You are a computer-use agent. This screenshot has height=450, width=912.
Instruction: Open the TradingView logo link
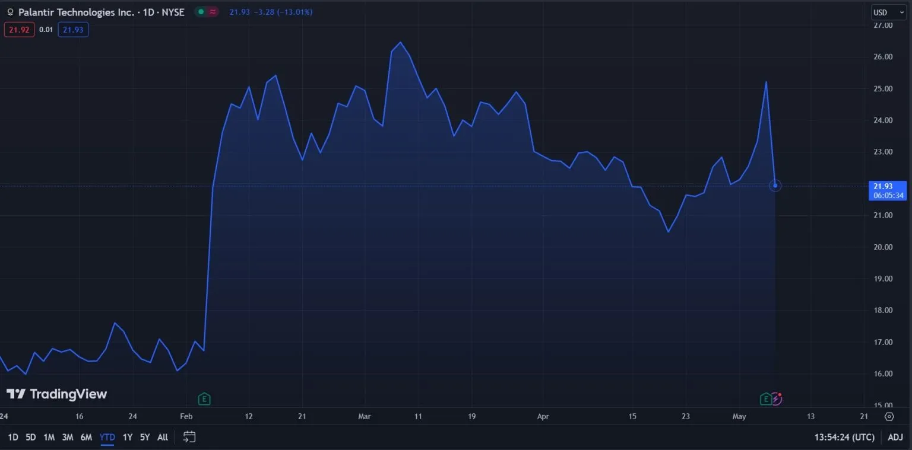tap(57, 394)
